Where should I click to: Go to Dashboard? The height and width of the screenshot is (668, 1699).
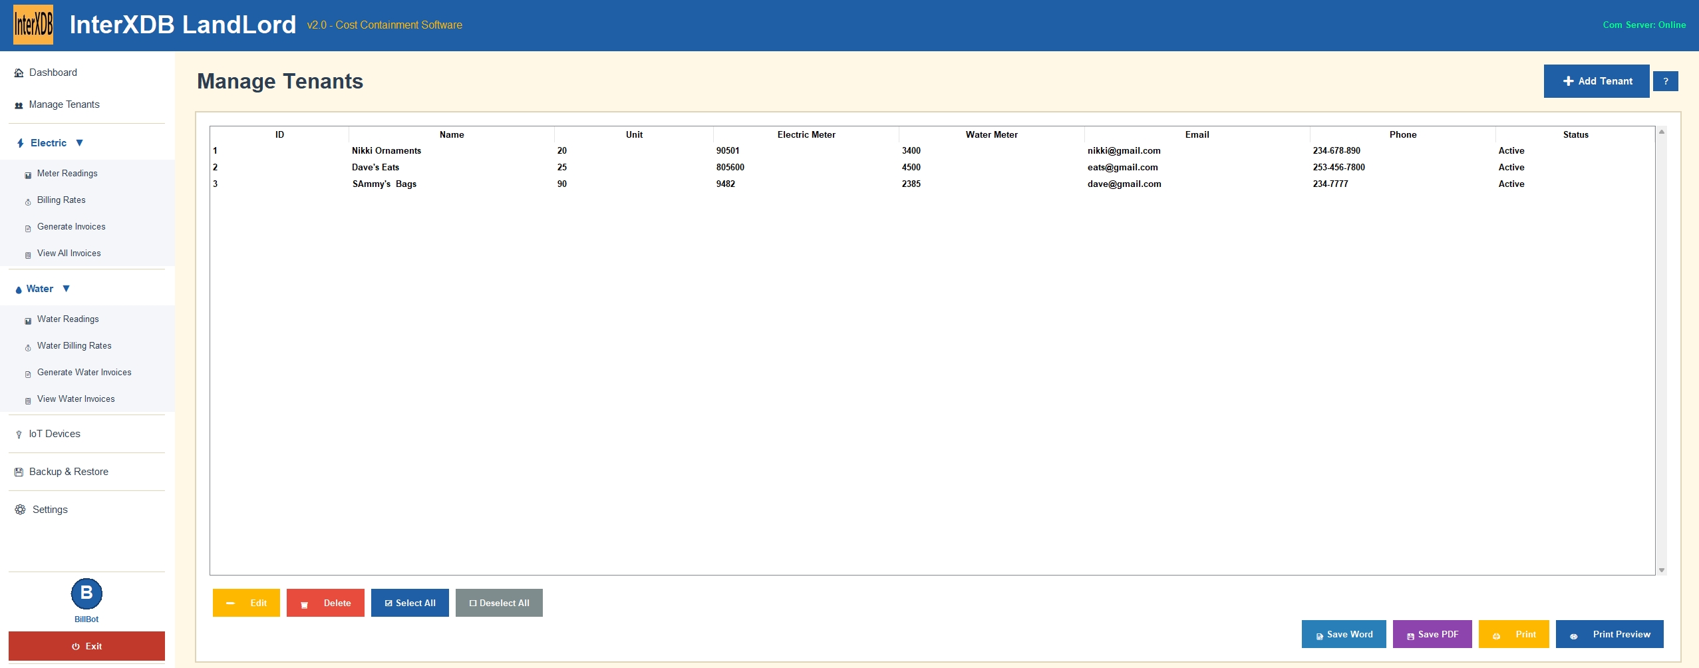coord(53,73)
